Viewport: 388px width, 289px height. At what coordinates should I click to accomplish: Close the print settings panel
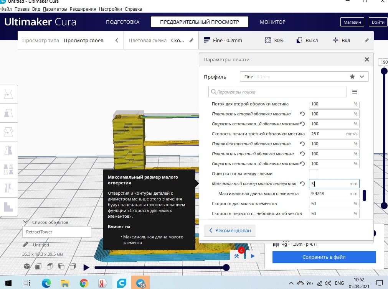(x=367, y=59)
